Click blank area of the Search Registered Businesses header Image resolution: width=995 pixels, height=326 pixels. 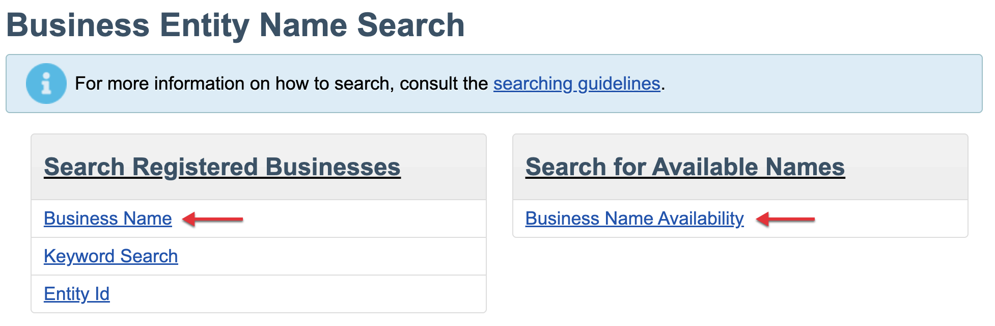point(443,167)
